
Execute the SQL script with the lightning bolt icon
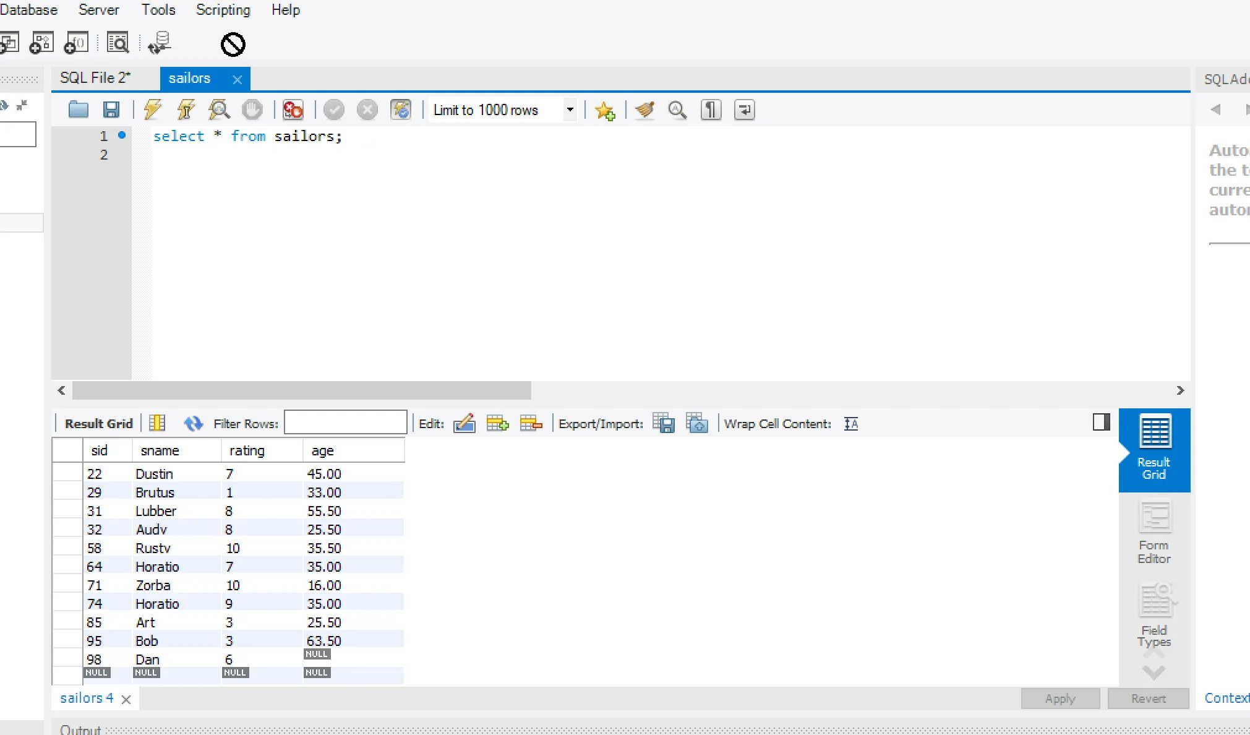(x=153, y=110)
